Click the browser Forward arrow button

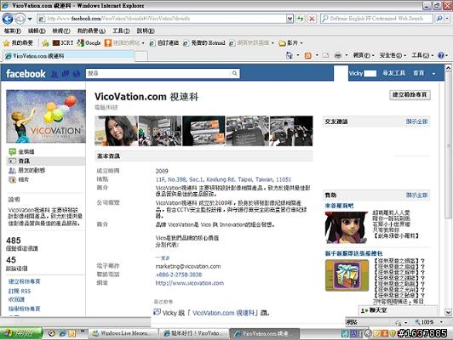coord(20,19)
